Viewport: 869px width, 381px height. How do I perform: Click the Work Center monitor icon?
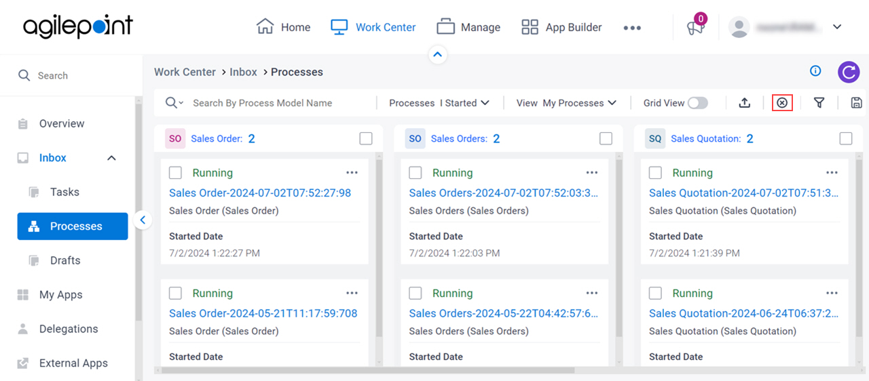[339, 27]
